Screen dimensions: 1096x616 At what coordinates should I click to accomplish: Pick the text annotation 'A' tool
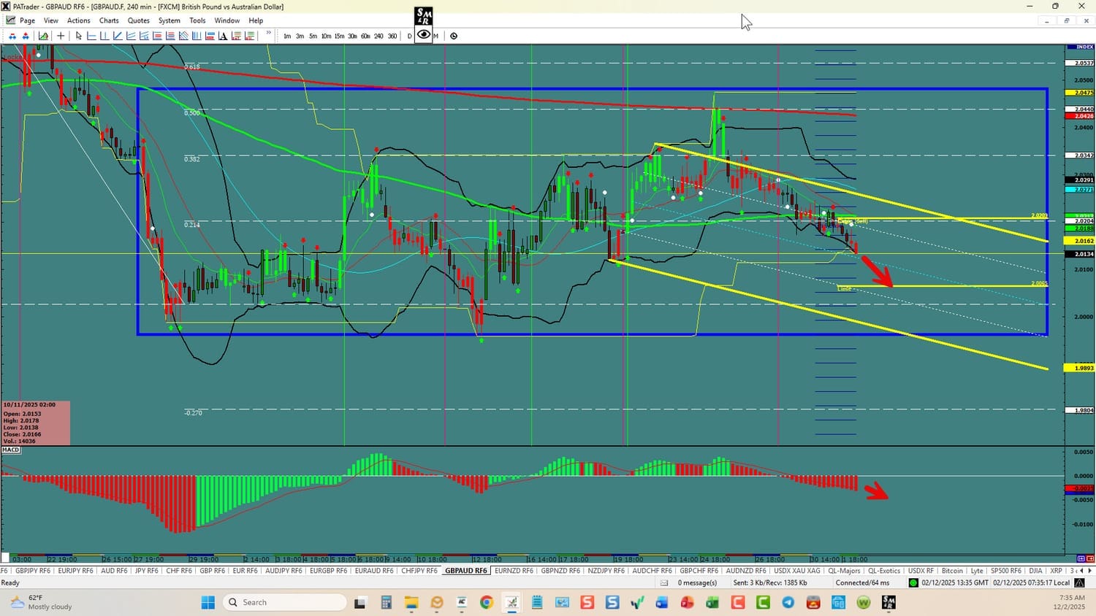coord(223,36)
